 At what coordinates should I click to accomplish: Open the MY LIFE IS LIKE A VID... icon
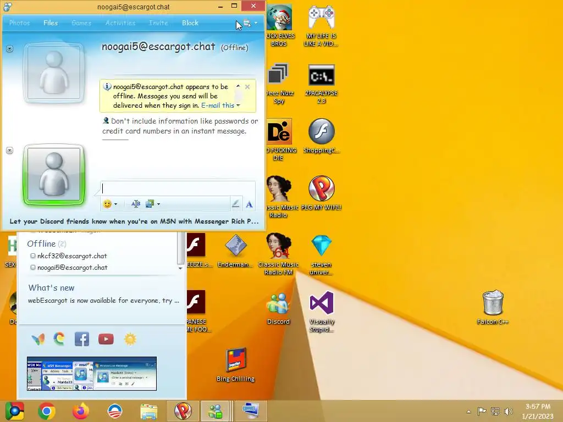321,26
